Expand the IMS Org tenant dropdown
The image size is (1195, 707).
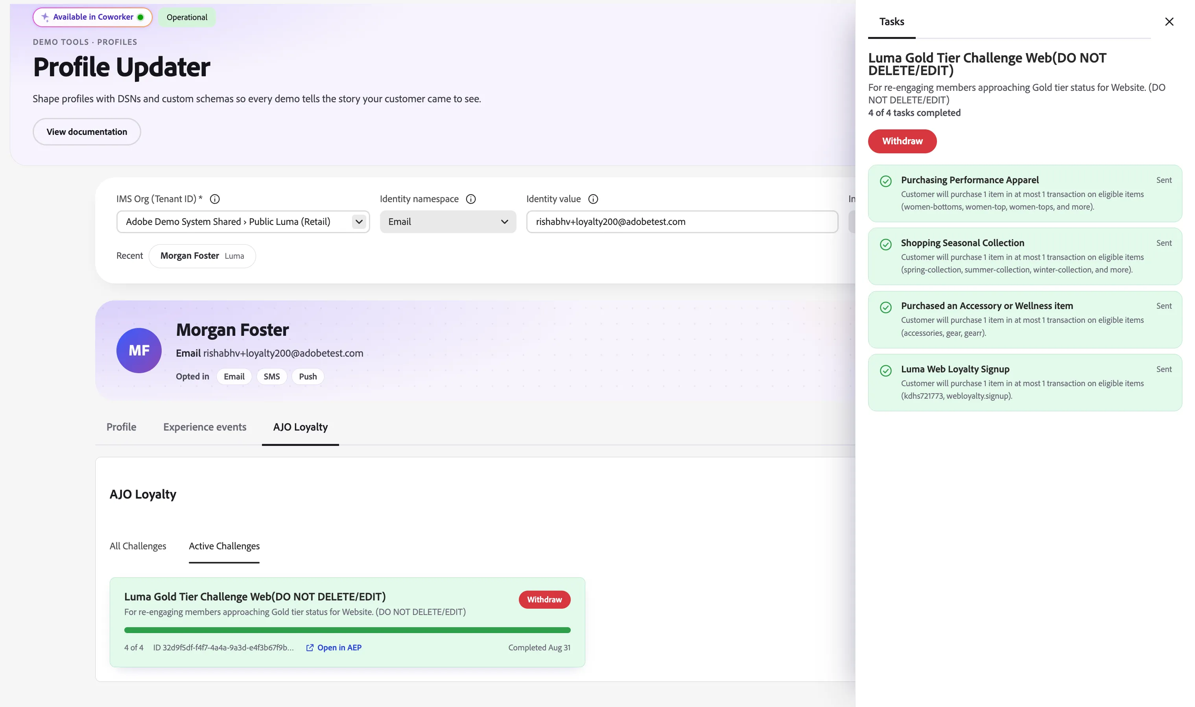tap(359, 222)
